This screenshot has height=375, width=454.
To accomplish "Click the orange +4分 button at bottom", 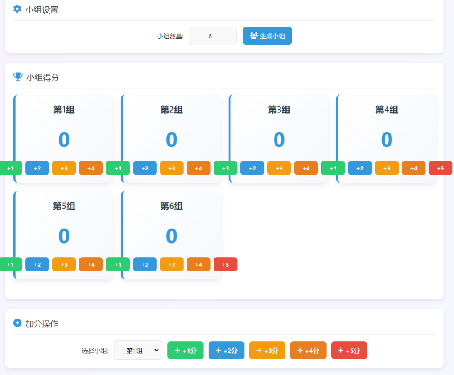I will [308, 350].
